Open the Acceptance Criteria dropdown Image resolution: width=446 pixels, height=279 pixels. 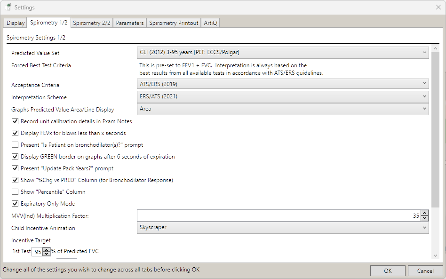pyautogui.click(x=282, y=84)
